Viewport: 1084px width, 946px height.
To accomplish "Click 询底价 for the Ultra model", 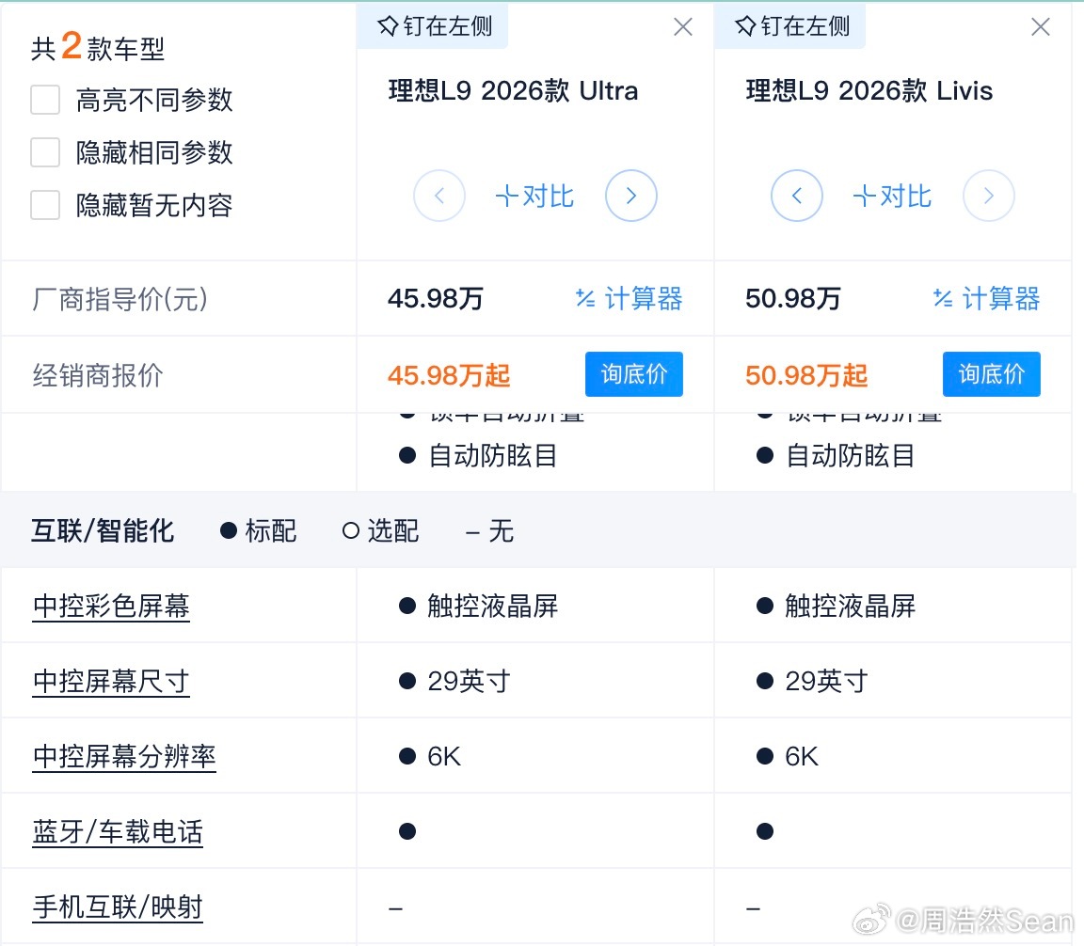I will (x=634, y=374).
